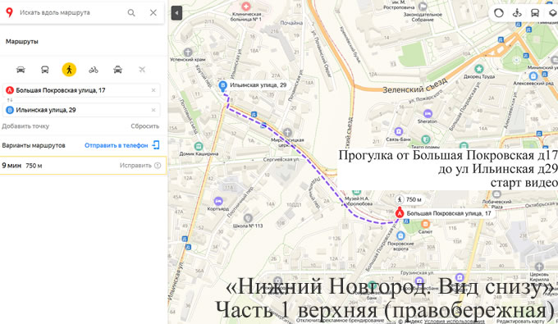Image resolution: width=558 pixels, height=324 pixels.
Task: Toggle public transport layer on map
Action: point(534,13)
